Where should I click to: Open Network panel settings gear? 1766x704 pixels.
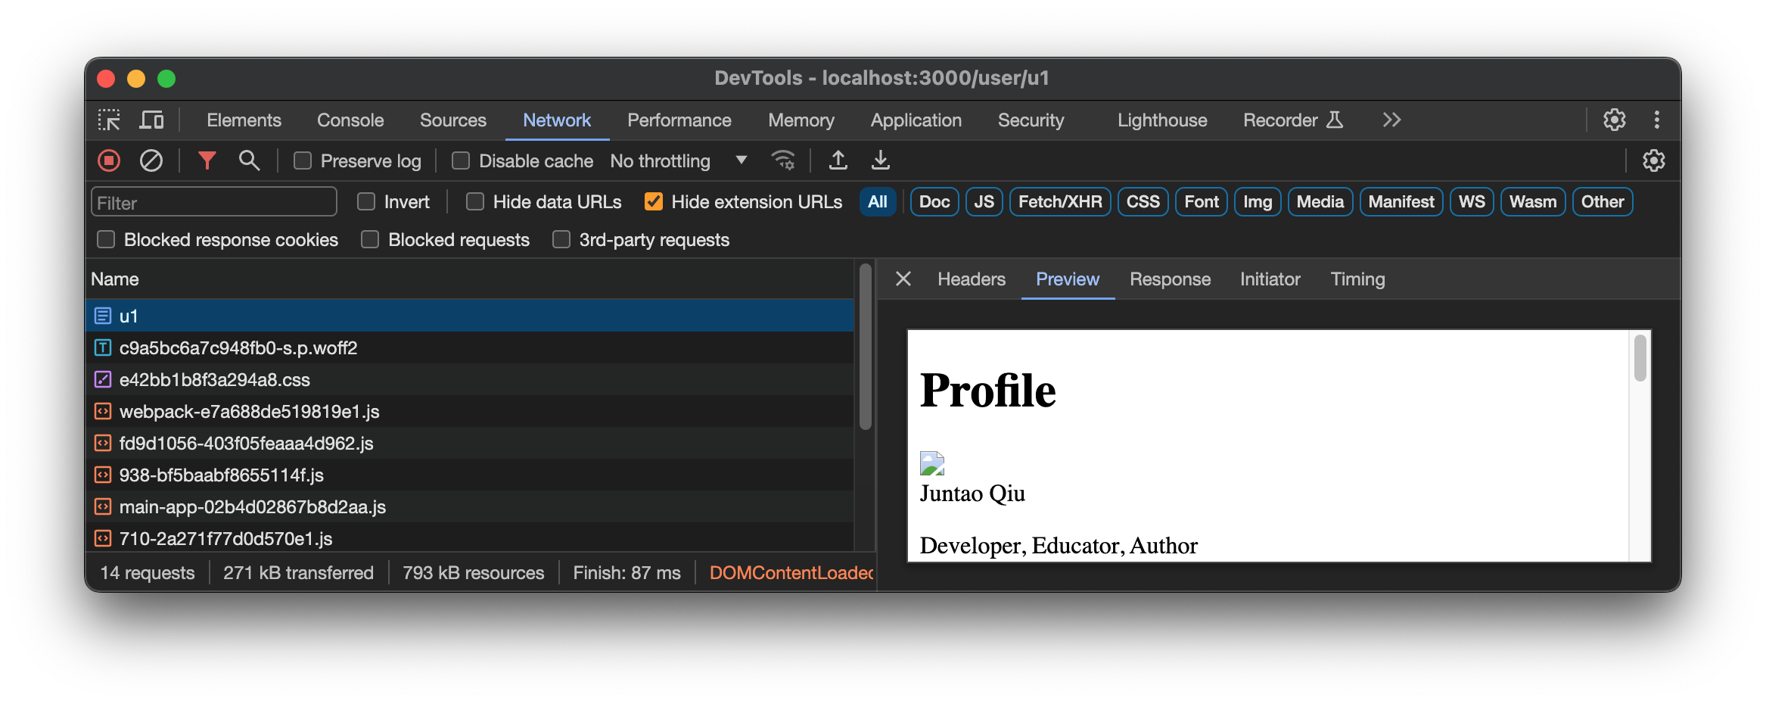coord(1653,160)
